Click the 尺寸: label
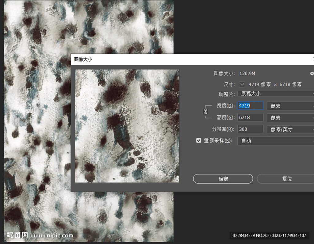 point(229,85)
